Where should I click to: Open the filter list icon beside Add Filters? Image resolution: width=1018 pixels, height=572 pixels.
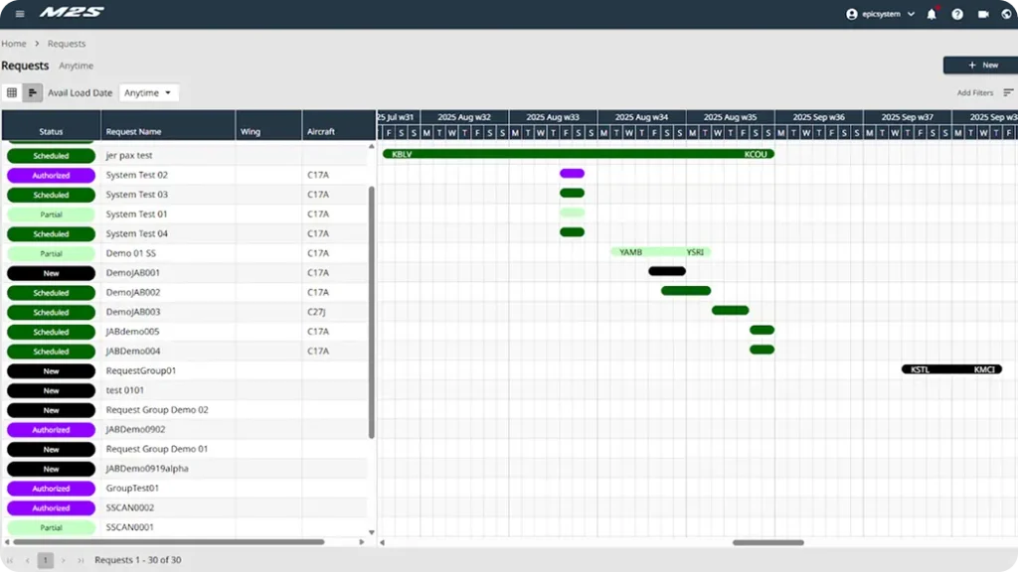(1008, 92)
